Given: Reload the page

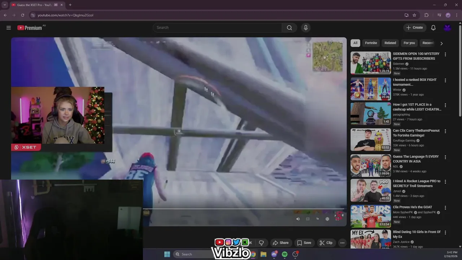Looking at the screenshot, I should pos(22,15).
